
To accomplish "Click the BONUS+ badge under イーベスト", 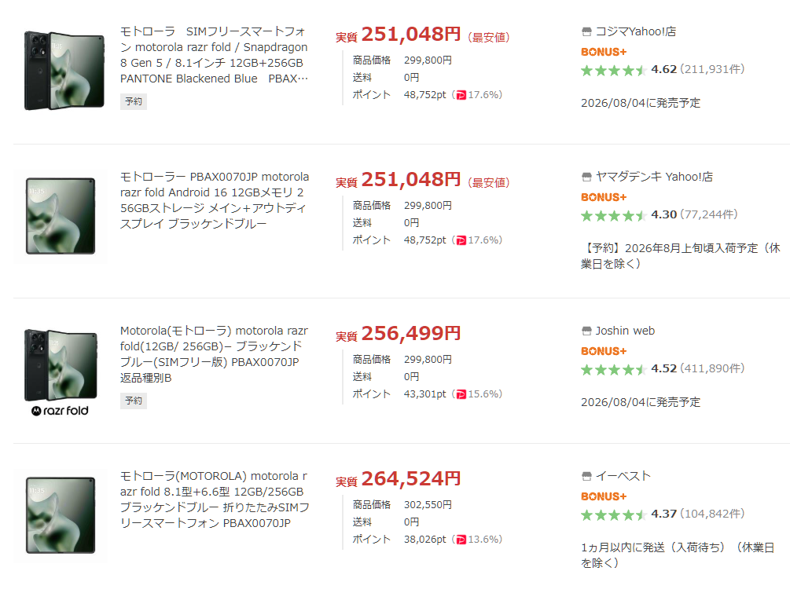I will pos(604,497).
